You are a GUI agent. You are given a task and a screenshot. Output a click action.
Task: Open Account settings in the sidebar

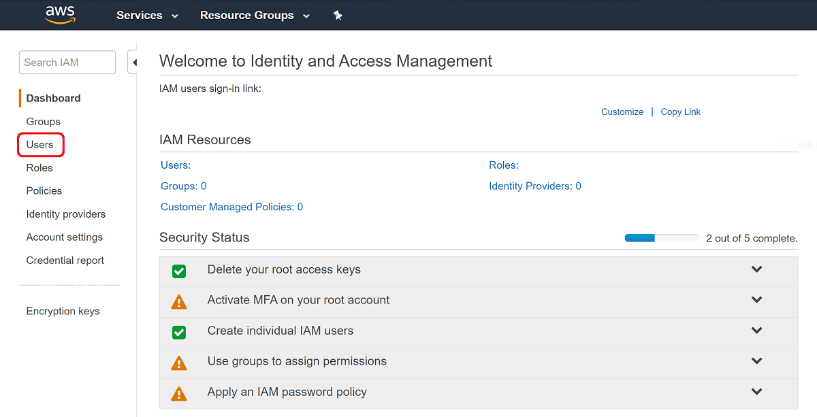65,237
